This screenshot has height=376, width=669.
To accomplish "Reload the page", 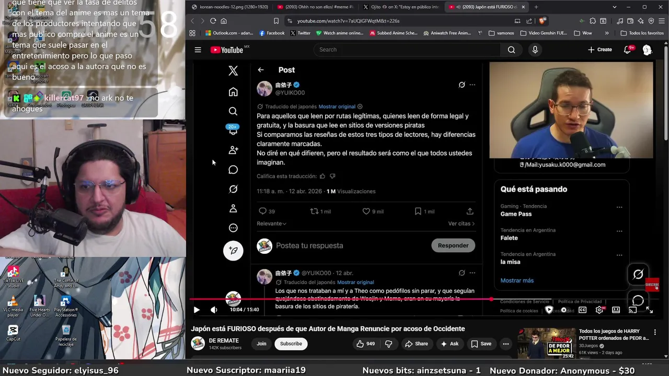I will point(213,21).
